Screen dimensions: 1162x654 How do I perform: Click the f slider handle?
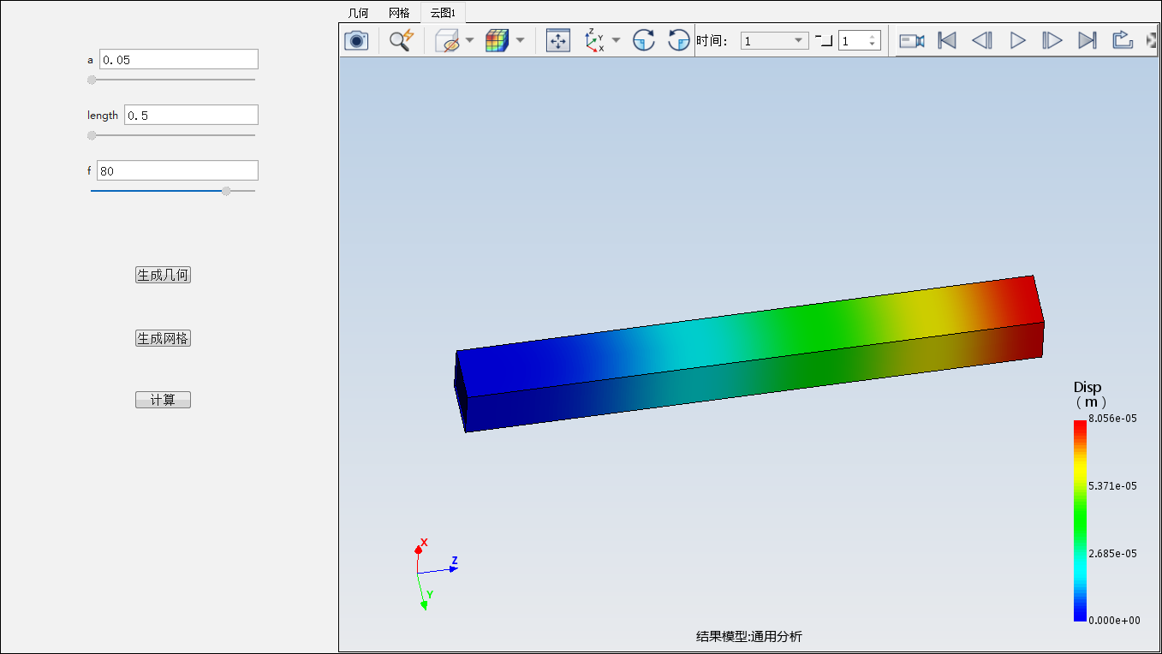coord(226,191)
